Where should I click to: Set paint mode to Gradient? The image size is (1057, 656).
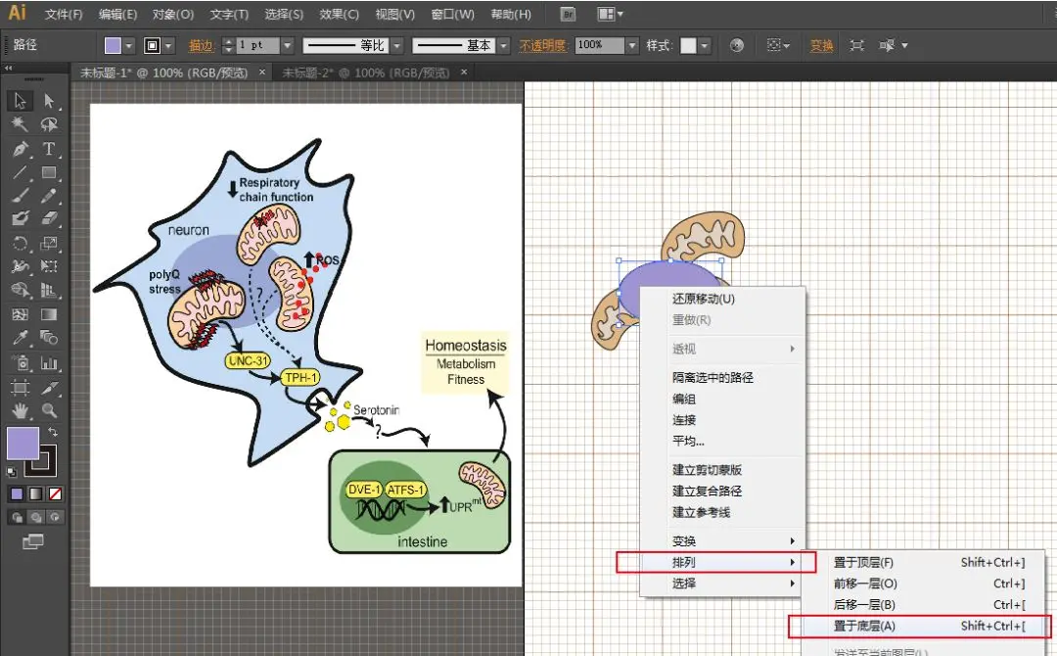[36, 493]
